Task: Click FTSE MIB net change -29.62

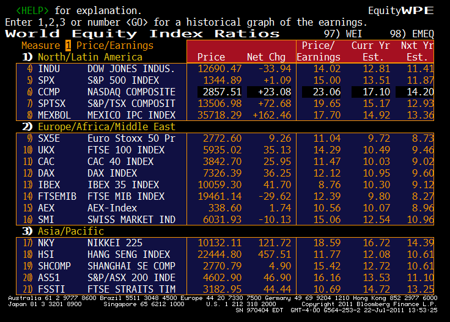Action: 275,196
